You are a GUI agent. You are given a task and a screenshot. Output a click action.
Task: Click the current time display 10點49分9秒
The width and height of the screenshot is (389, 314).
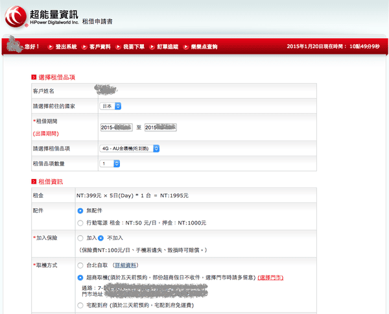(364, 47)
